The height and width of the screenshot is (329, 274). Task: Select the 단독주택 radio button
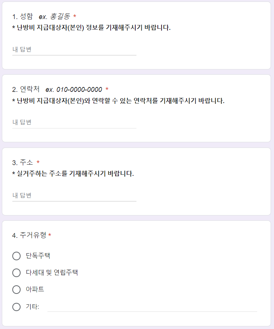pos(16,256)
